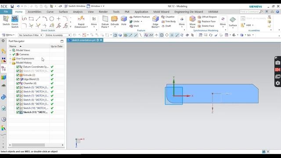
Task: Click the Shell button
Action: point(134,26)
